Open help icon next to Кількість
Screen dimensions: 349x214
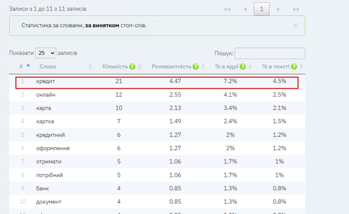132,66
